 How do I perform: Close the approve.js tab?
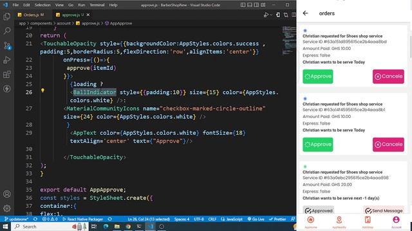pos(88,15)
